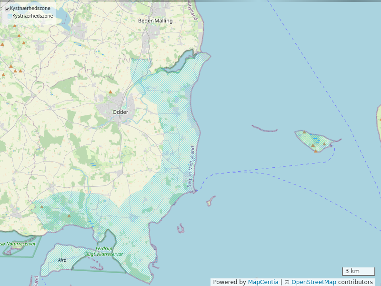
Task: Click the small islet off the eastern headland
Action: click(210, 201)
